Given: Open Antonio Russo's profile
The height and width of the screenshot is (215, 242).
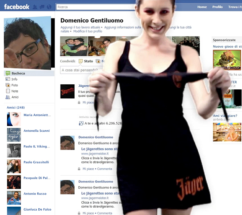Looking at the screenshot, I should 35,194.
